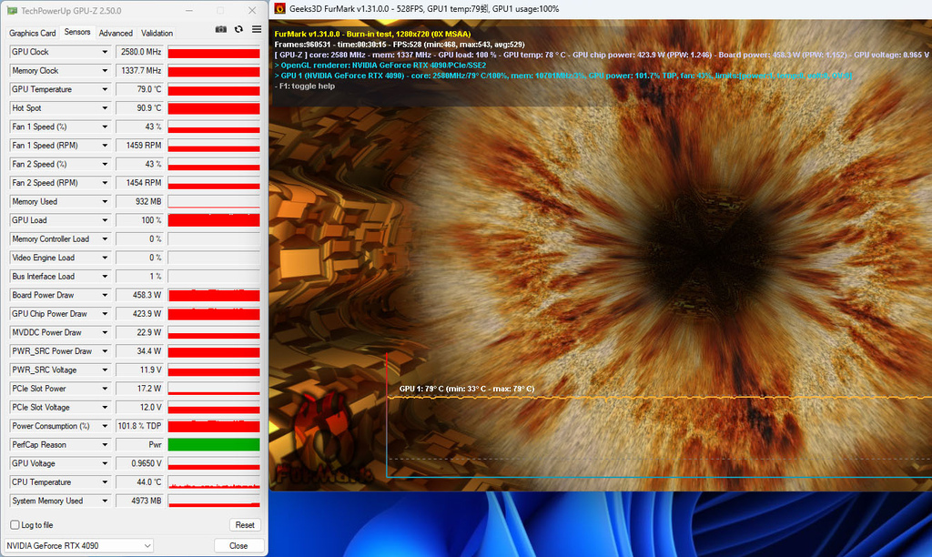Viewport: 932px width, 557px height.
Task: Click the GPU Temperature 79.0 °C value
Action: (x=139, y=89)
